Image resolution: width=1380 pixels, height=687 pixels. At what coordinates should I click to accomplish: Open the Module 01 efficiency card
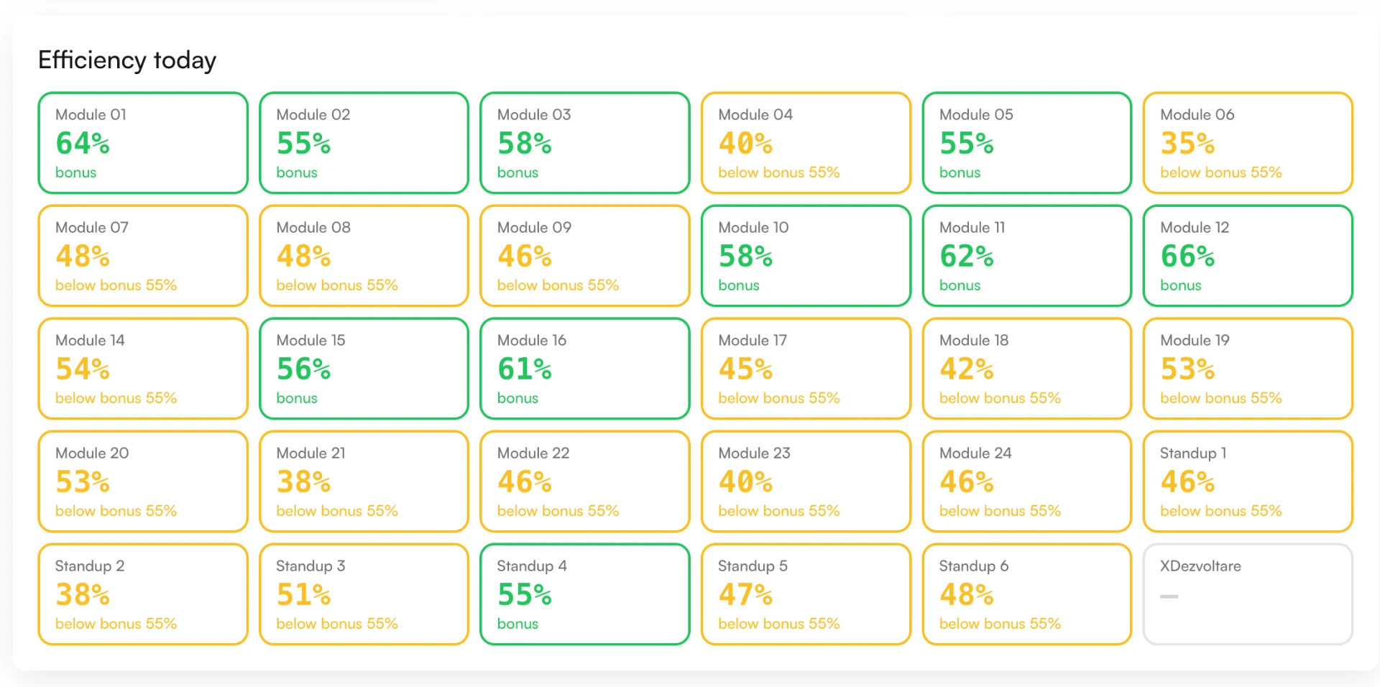click(143, 143)
